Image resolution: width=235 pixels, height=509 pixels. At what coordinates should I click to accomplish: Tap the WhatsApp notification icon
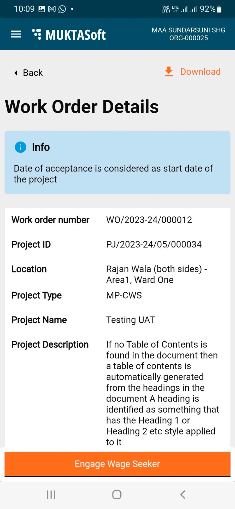coord(62,9)
